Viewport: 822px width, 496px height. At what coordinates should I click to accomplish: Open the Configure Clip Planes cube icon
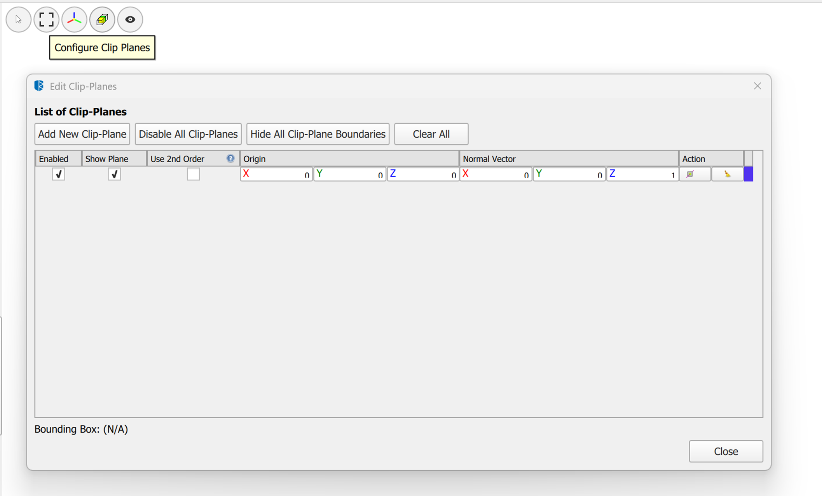(102, 19)
